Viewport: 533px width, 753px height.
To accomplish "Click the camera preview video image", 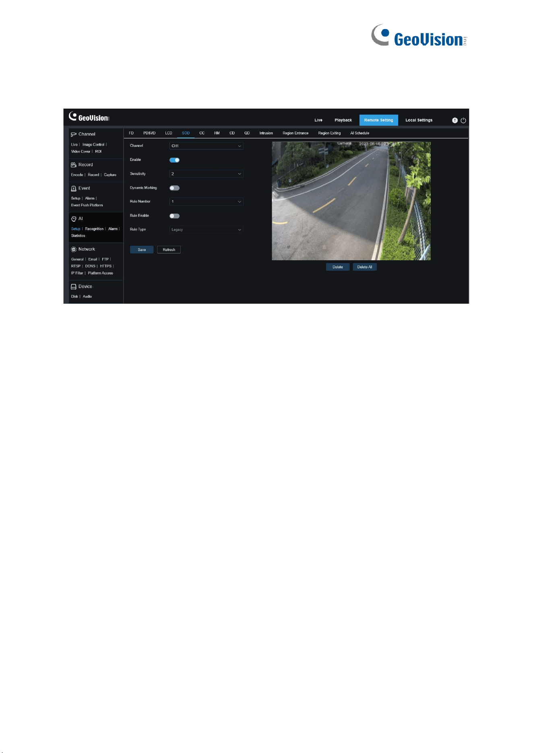I will 351,201.
